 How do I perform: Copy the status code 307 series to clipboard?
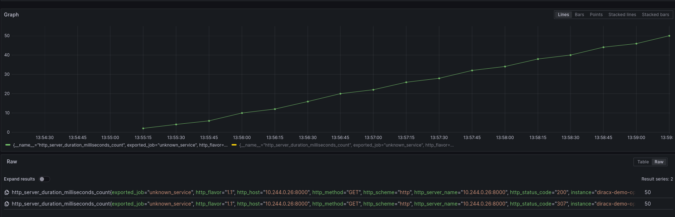click(x=6, y=204)
